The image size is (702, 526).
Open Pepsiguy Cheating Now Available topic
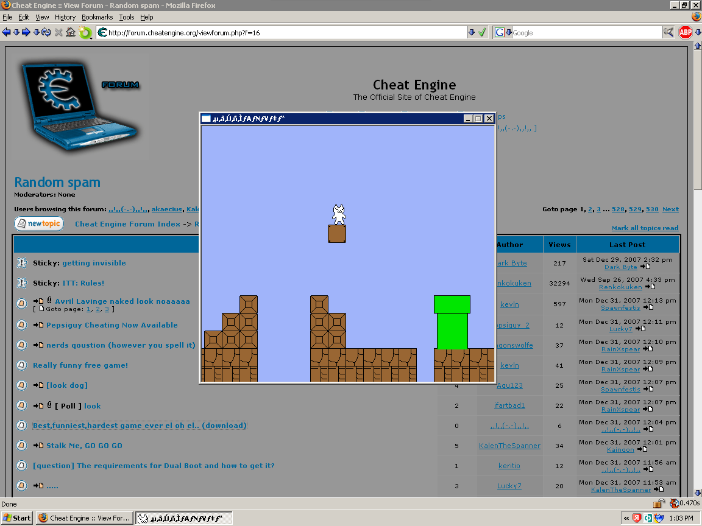coord(112,325)
